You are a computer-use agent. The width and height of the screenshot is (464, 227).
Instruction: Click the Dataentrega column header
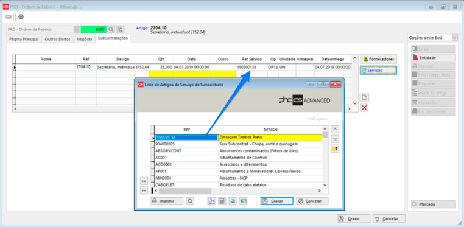332,59
